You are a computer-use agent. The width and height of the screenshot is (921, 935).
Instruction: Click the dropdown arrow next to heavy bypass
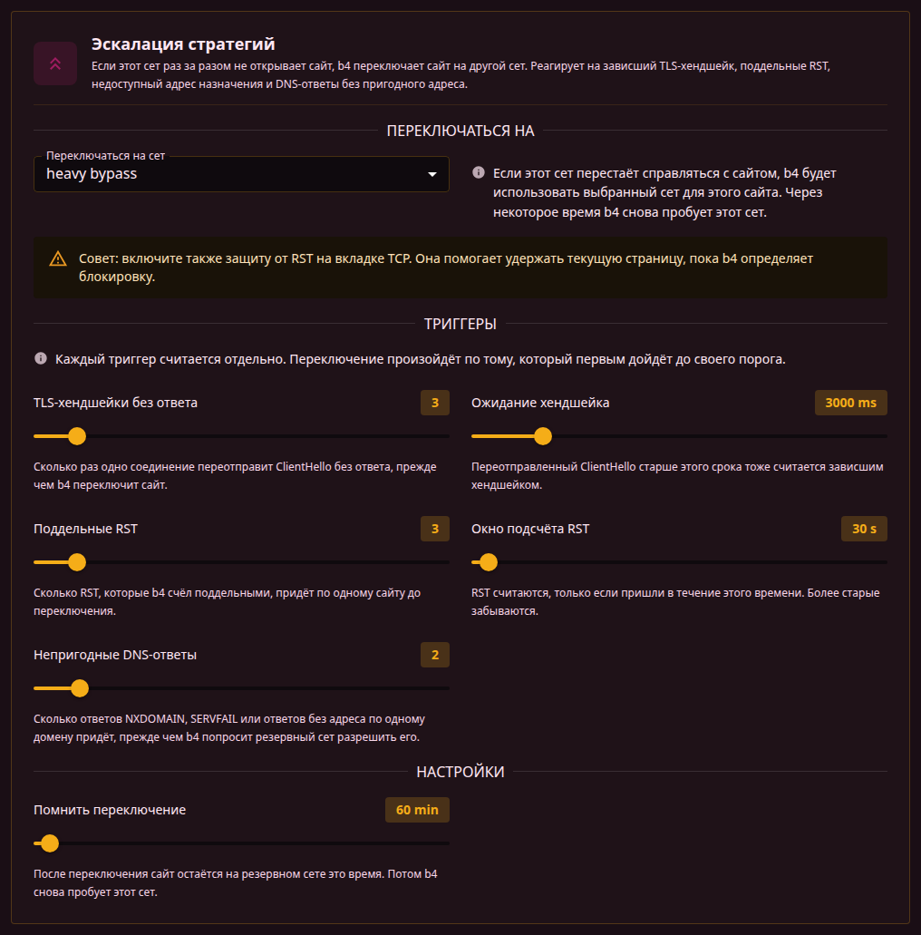pos(432,174)
